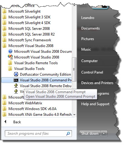Open Microsoft Visual Studio 2008 Documentation help icon
Image resolution: width=126 pixels, height=145 pixels.
(10, 52)
